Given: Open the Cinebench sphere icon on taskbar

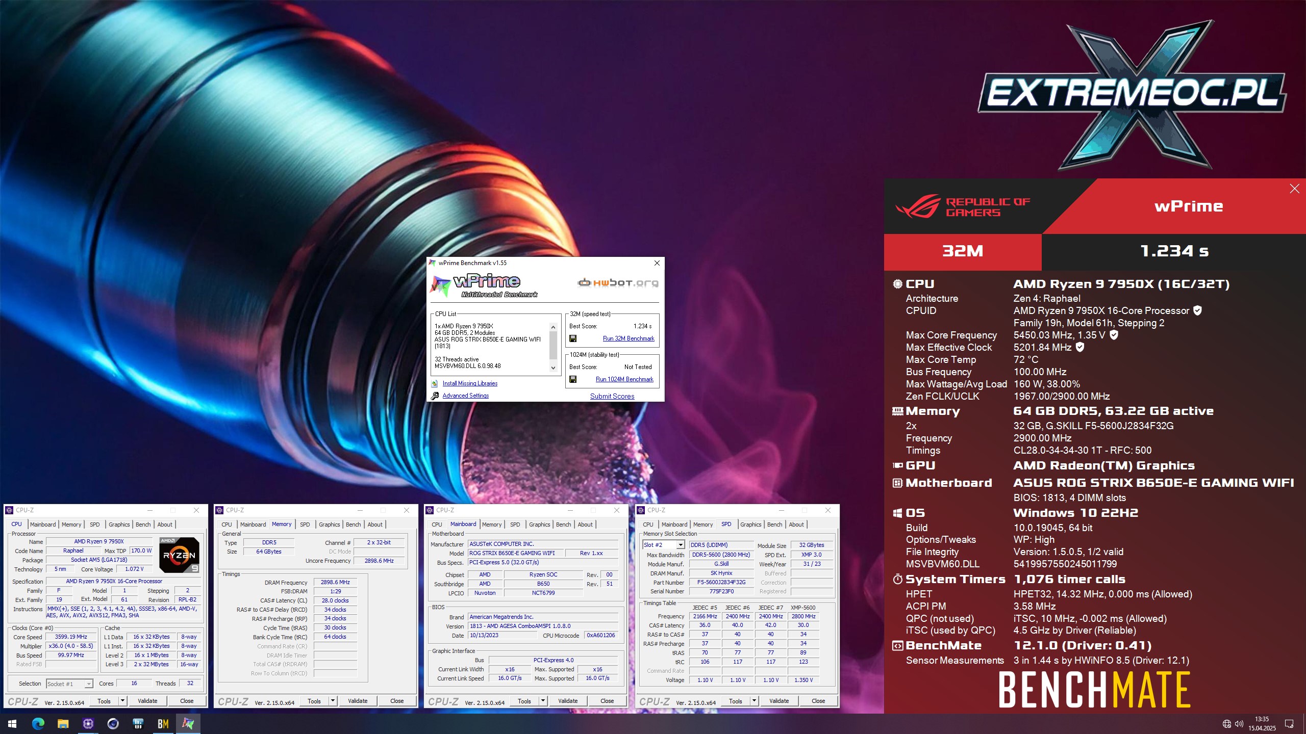Looking at the screenshot, I should [113, 724].
